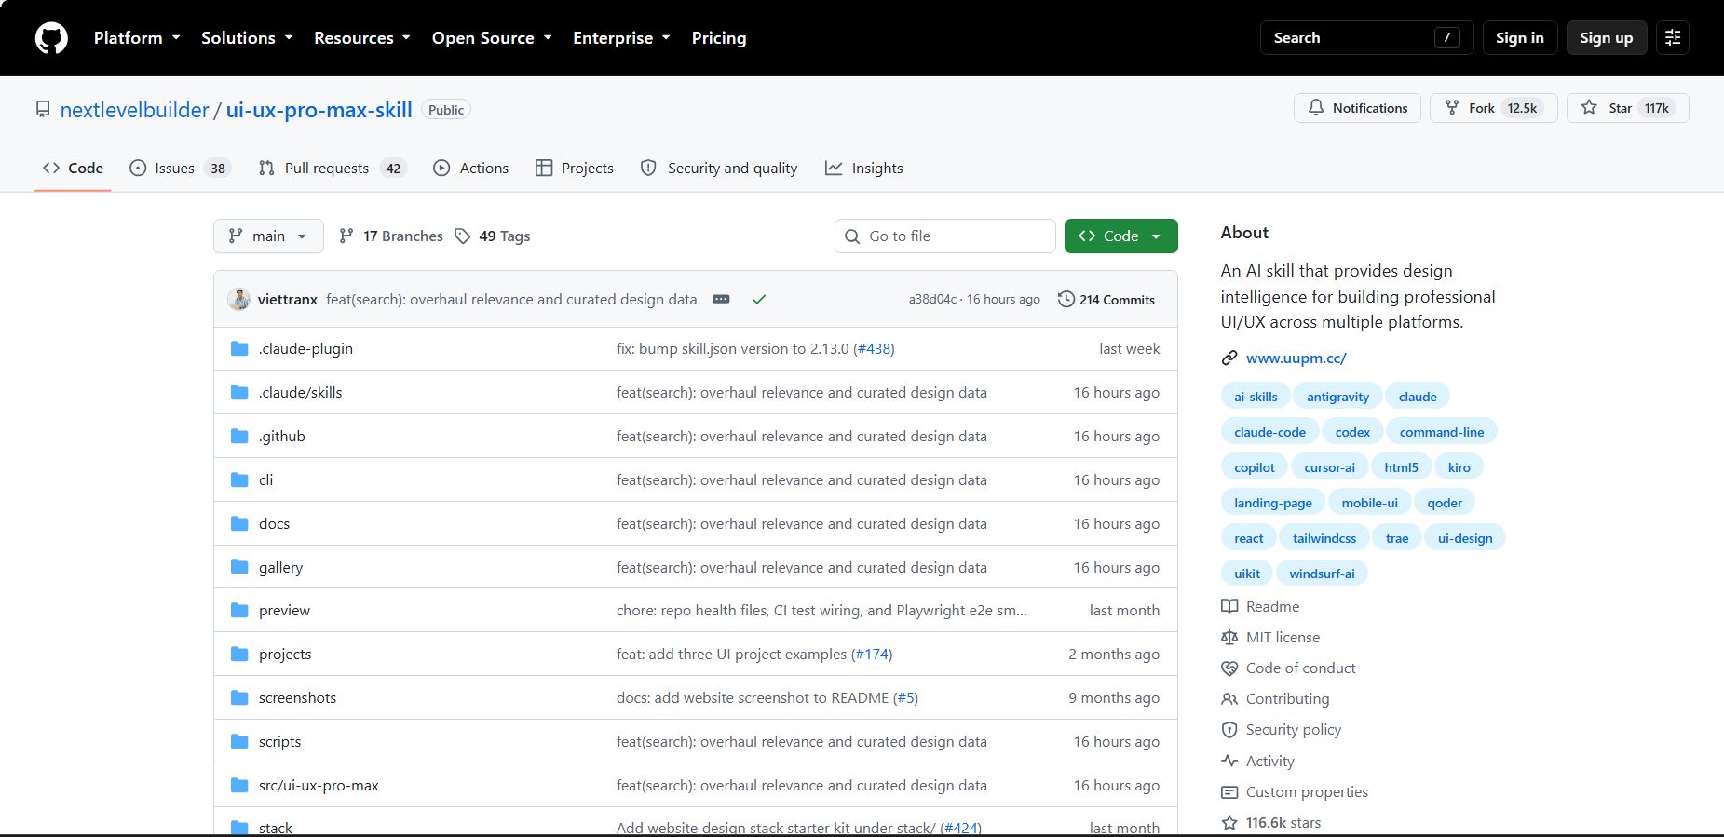Click the Code of conduct heart icon
The height and width of the screenshot is (837, 1724).
(x=1229, y=668)
